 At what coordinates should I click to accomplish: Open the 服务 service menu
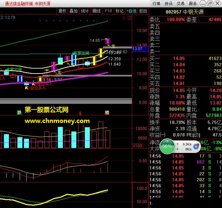[x=193, y=3]
